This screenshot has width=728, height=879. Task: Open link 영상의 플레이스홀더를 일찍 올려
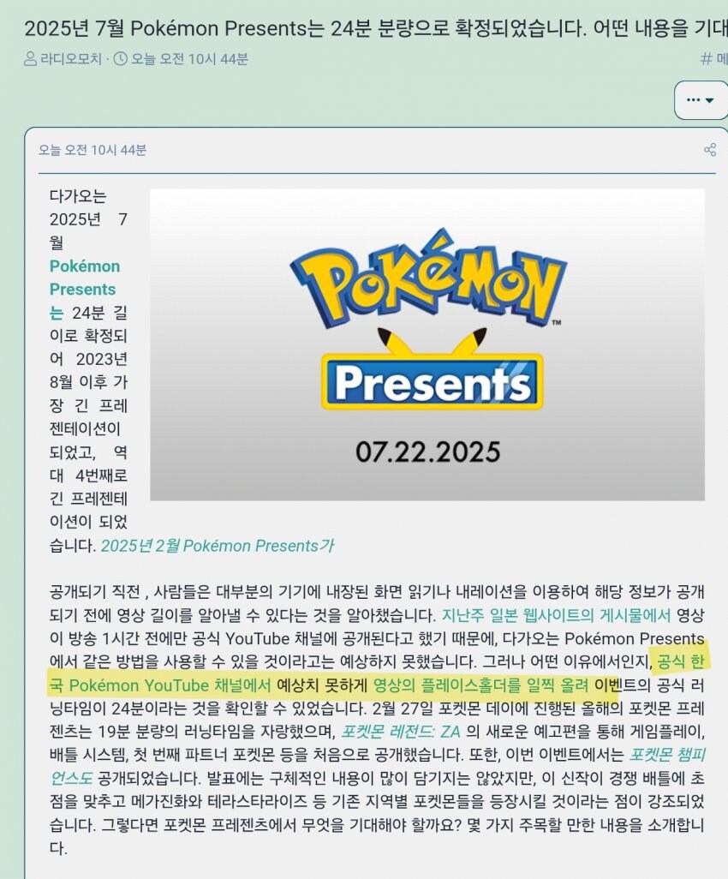tap(480, 685)
